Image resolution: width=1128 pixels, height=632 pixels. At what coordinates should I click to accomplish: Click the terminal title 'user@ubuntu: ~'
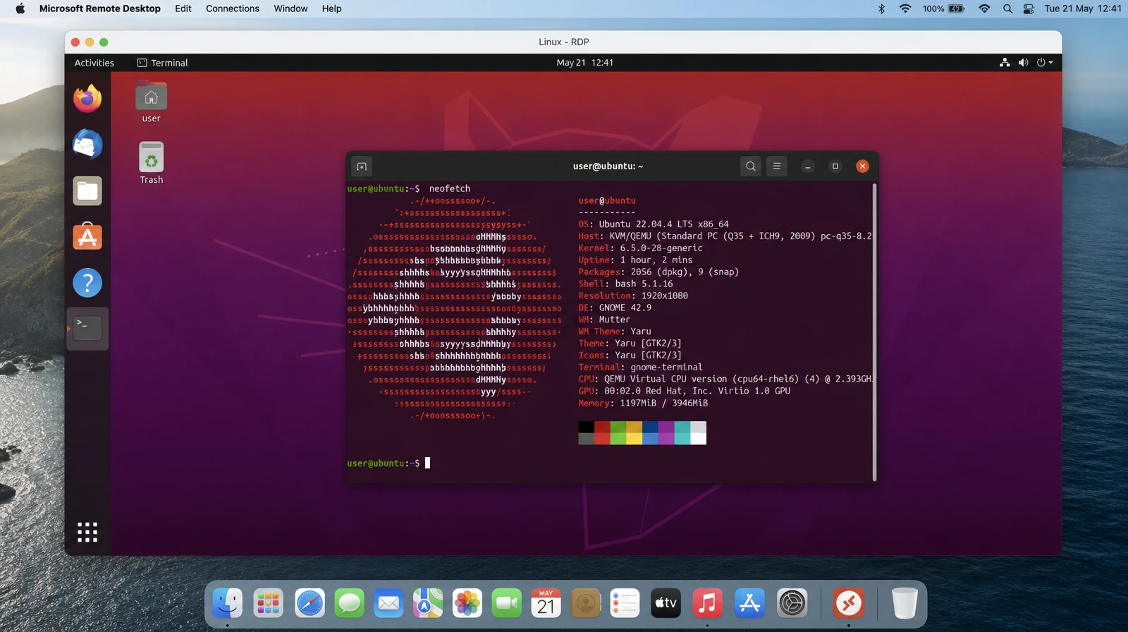(x=608, y=166)
